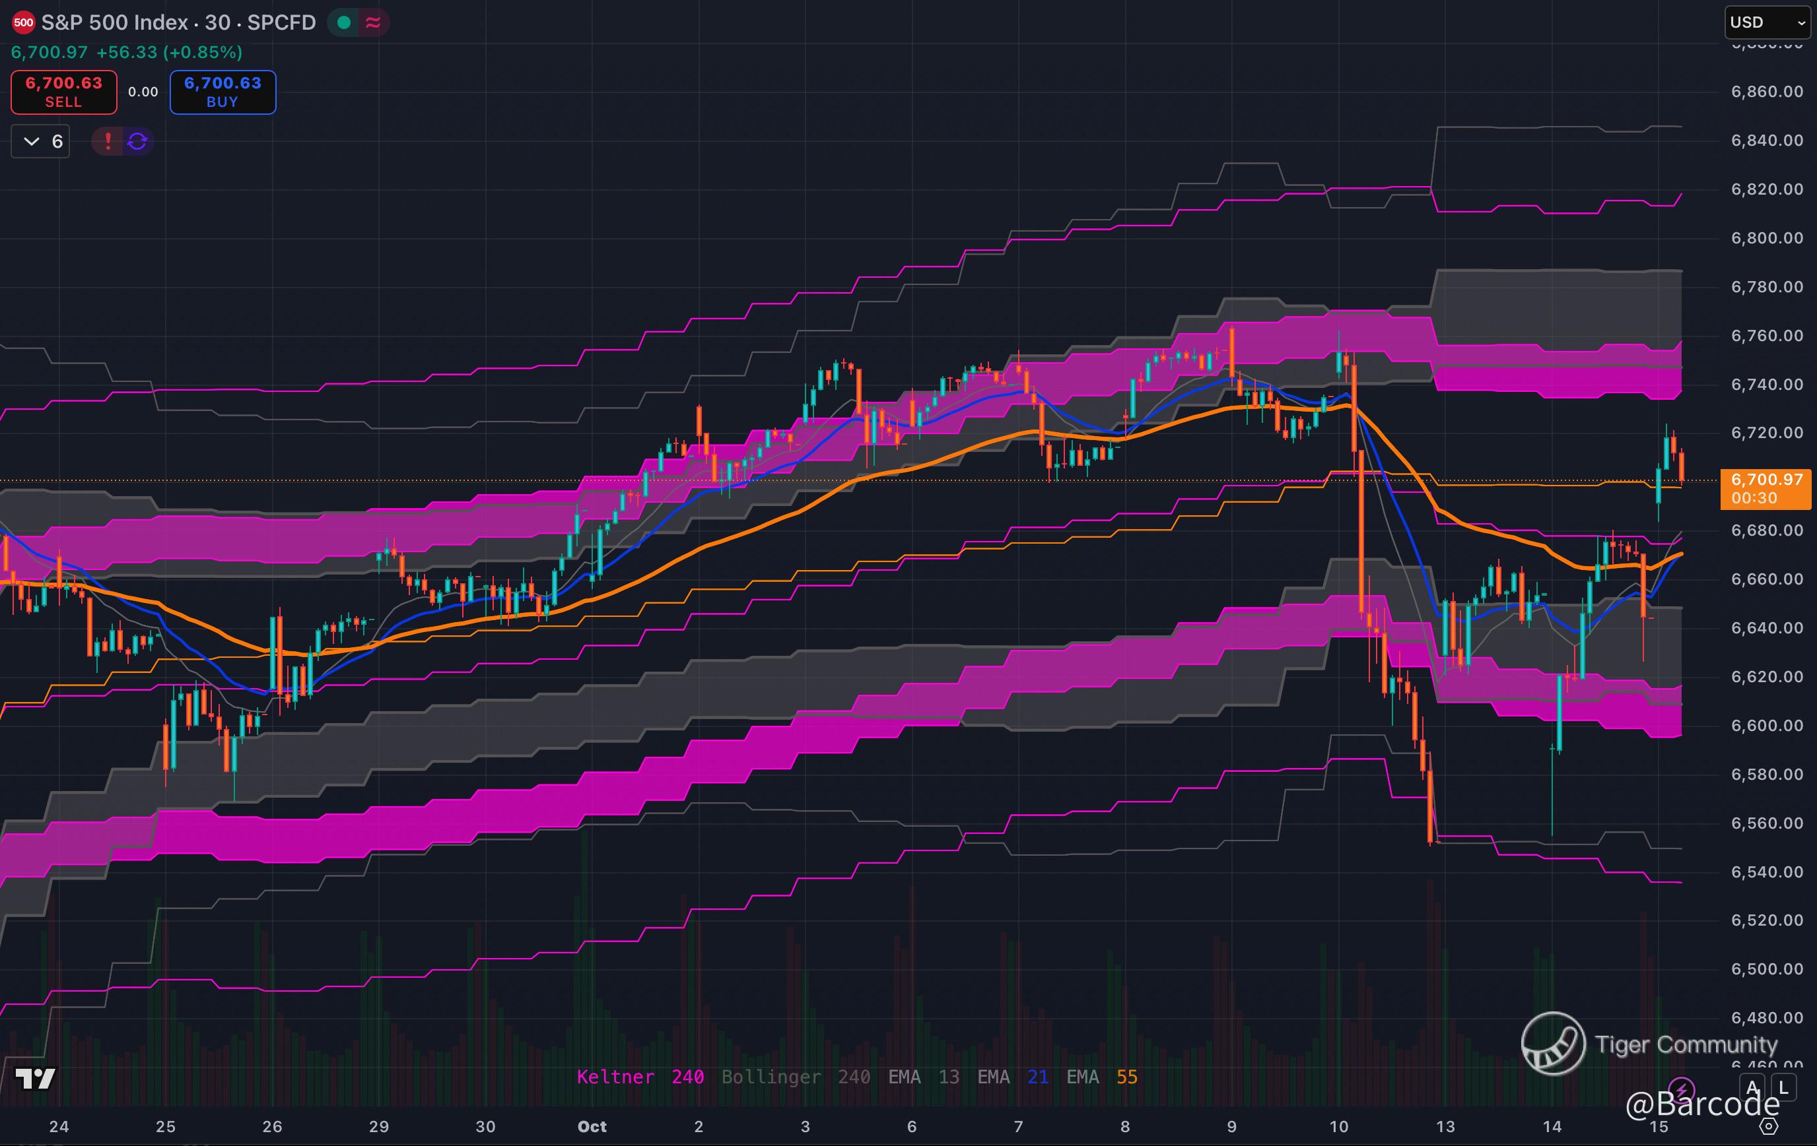Toggle auto scale with the A button
1817x1146 pixels.
click(1752, 1088)
